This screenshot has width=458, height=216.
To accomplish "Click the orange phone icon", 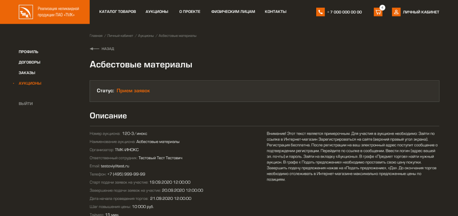I will tap(320, 12).
